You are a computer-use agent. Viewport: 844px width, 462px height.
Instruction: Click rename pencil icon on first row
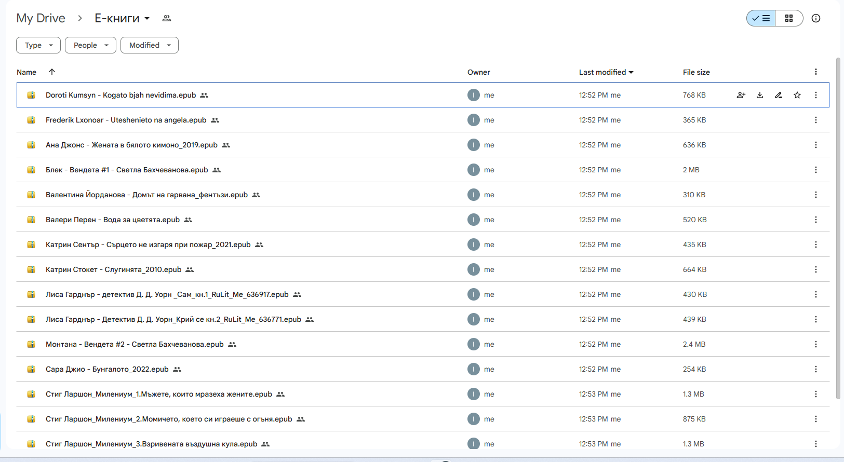(778, 95)
